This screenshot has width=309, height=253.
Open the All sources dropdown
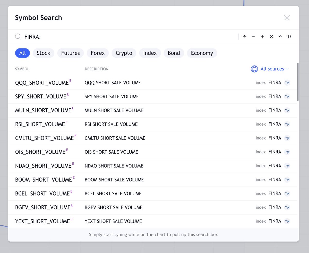(x=270, y=69)
